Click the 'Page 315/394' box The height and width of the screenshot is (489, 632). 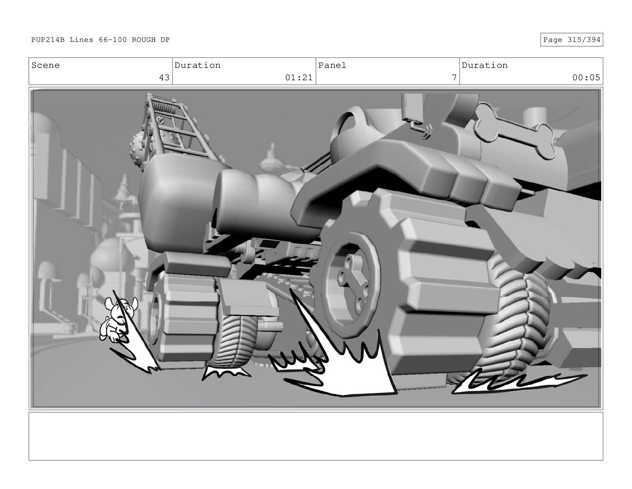coord(572,40)
